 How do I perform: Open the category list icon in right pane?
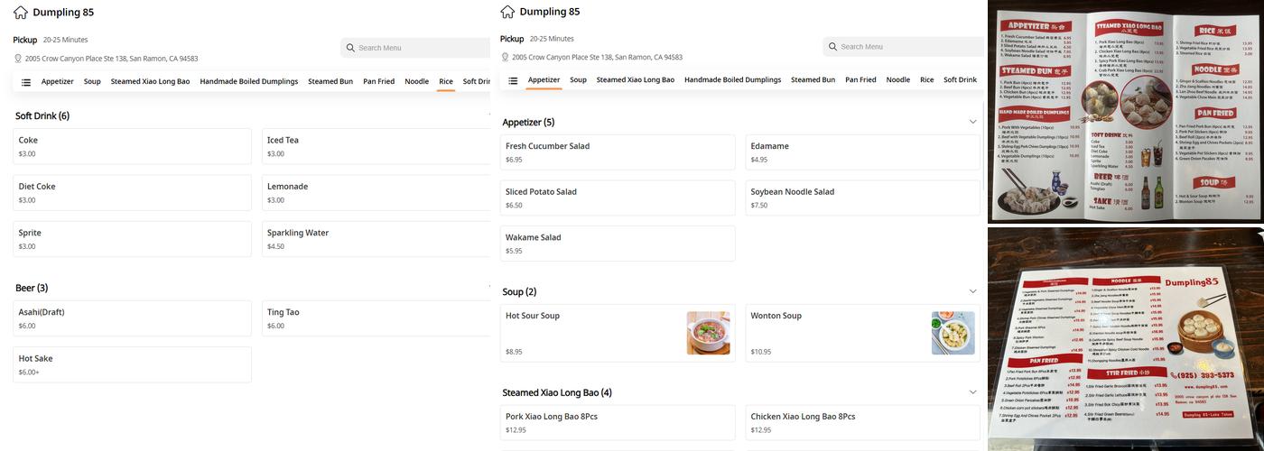513,80
